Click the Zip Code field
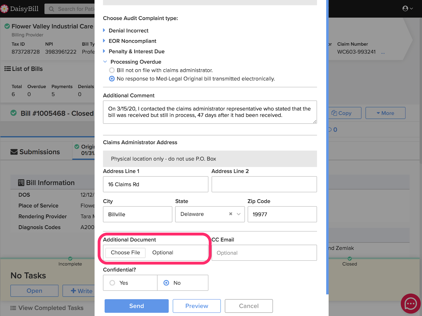 pyautogui.click(x=282, y=214)
